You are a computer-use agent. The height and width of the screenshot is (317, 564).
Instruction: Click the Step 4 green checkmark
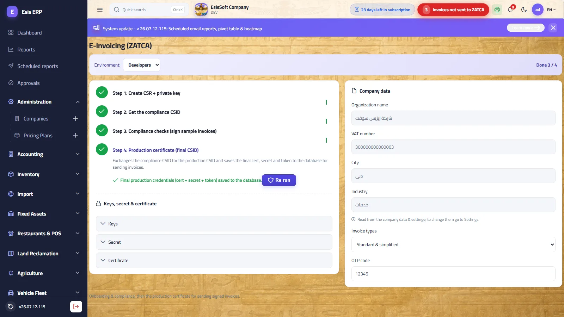coord(102,149)
